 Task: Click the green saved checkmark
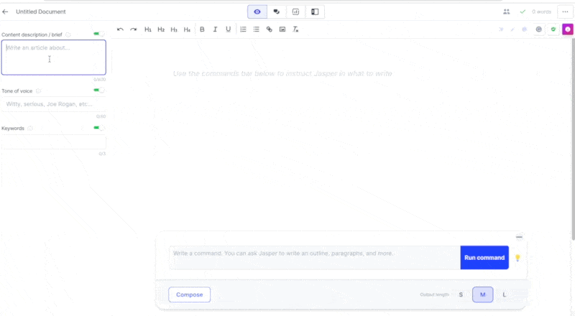(523, 11)
